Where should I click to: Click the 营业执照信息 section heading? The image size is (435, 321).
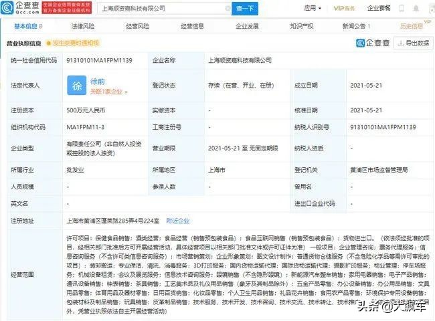[x=24, y=43]
